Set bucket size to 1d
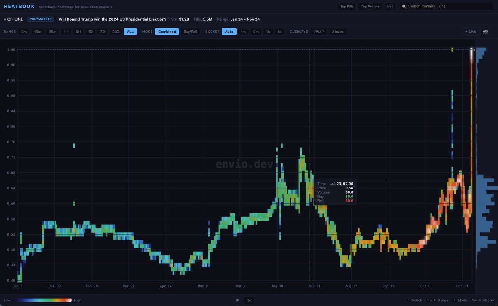The height and width of the screenshot is (306, 498). coord(279,32)
